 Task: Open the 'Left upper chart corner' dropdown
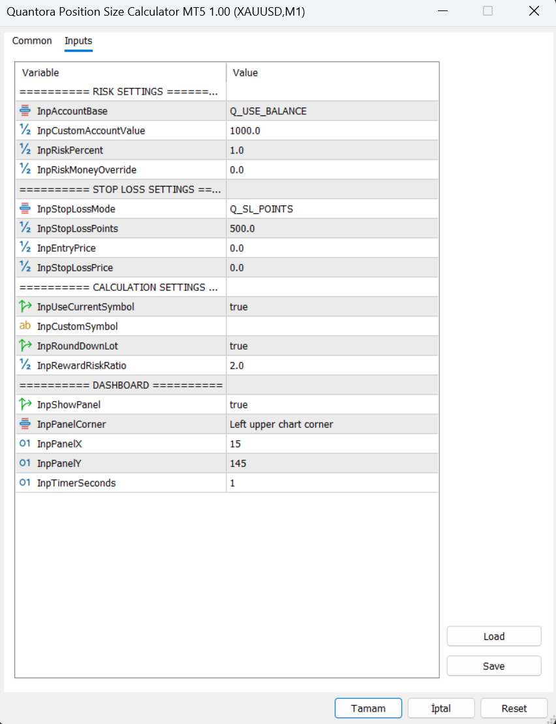(x=332, y=424)
